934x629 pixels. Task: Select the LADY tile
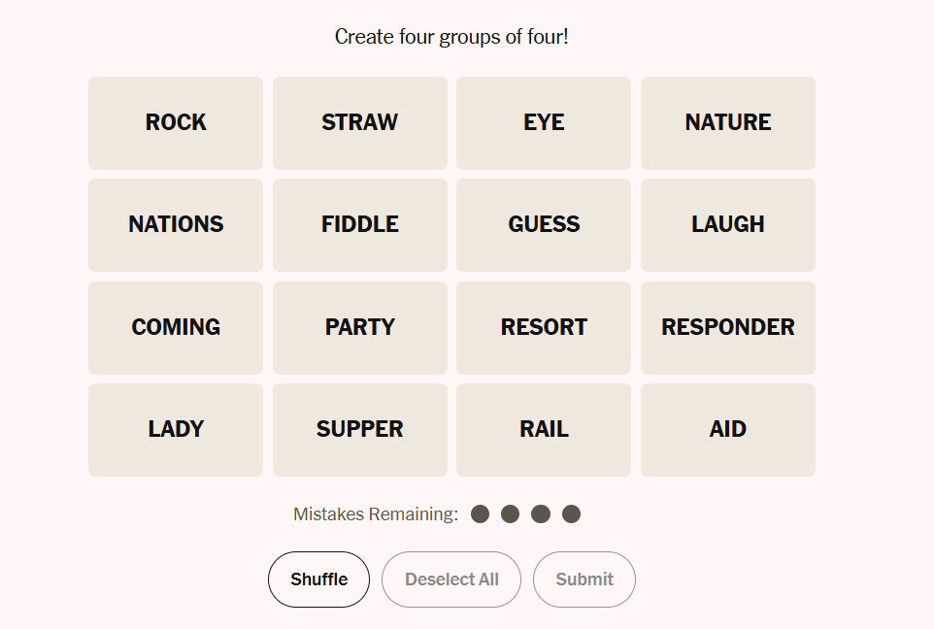[176, 430]
